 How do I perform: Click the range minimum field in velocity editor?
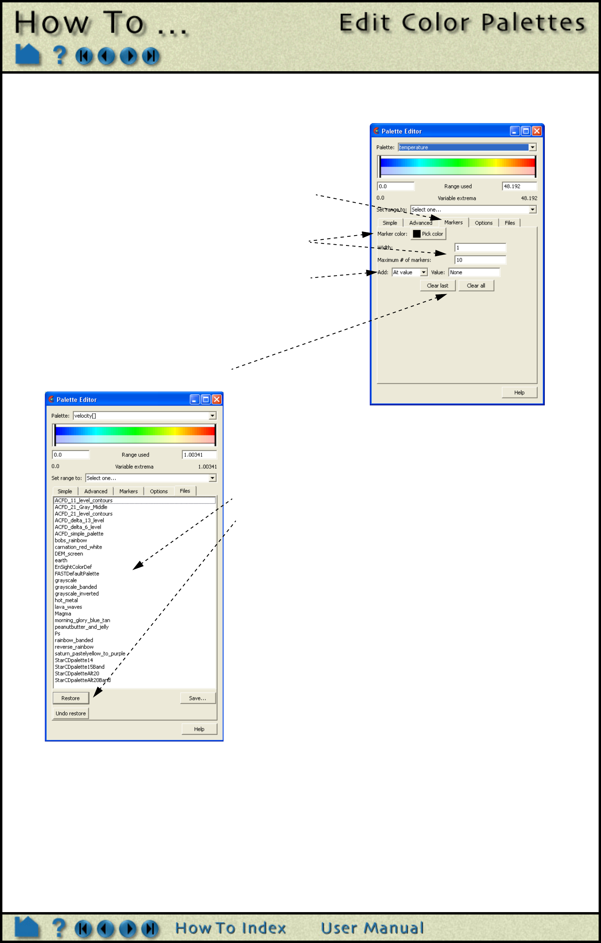tap(71, 455)
